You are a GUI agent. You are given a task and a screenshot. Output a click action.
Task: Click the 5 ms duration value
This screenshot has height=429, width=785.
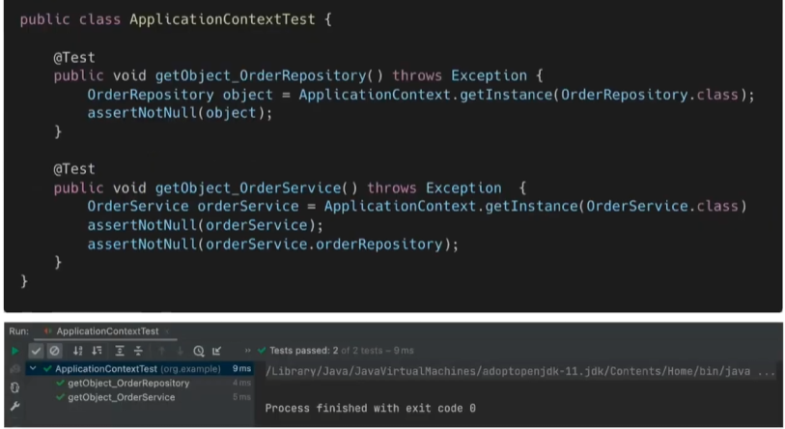[241, 397]
